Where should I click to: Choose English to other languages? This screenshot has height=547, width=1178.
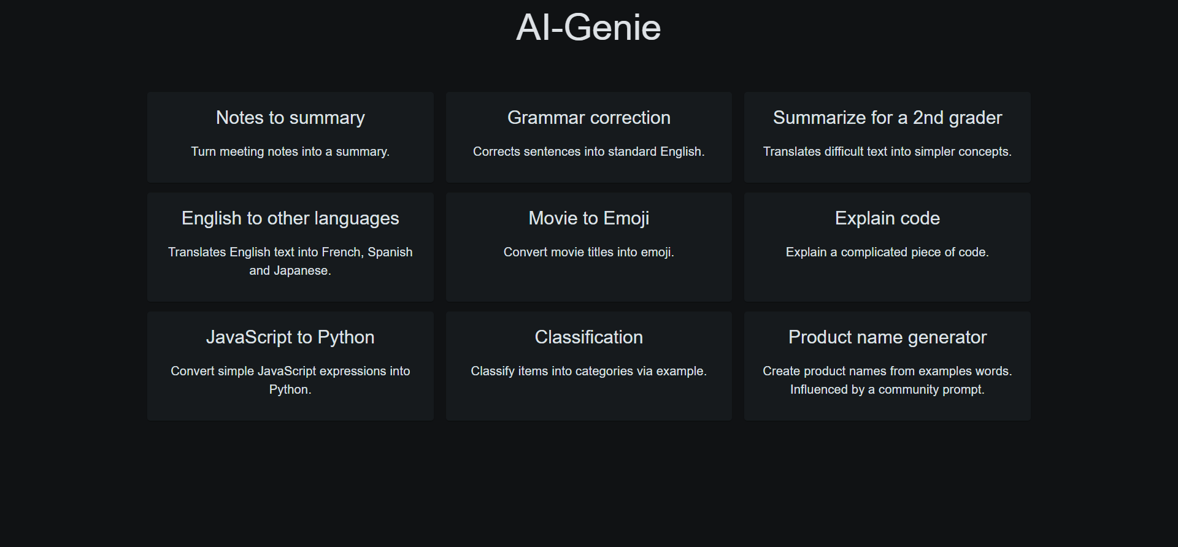pyautogui.click(x=290, y=247)
